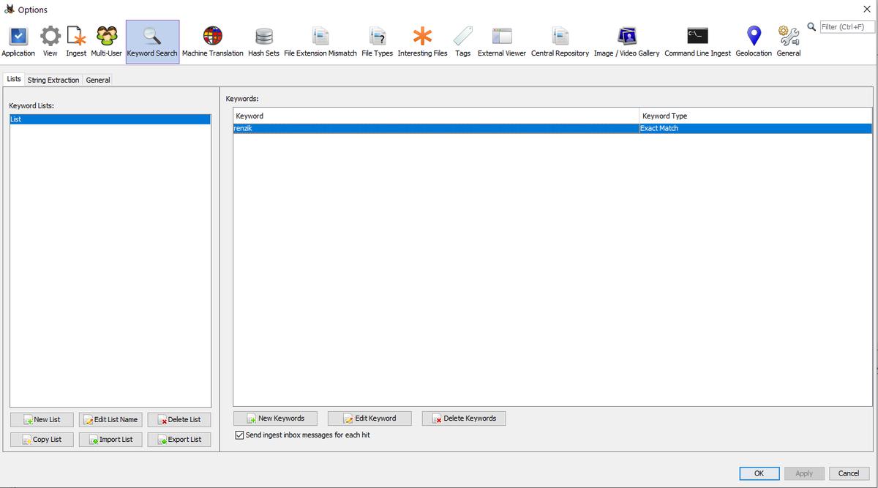
Task: Click Delete Keywords button
Action: (463, 418)
